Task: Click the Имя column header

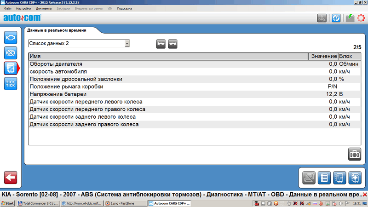Action: point(168,56)
